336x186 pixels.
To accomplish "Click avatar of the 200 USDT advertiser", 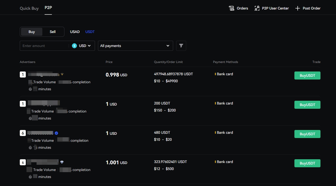I will [x=23, y=104].
